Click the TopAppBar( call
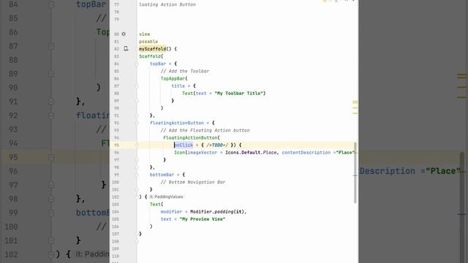This screenshot has width=468, height=263. pyautogui.click(x=174, y=78)
